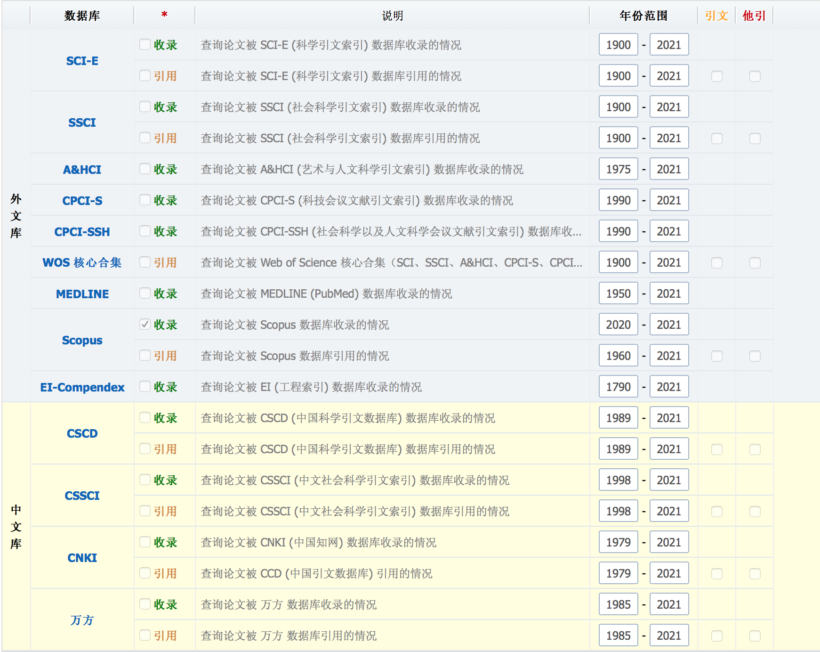Toggle 他引 checkbox in SSCI 引用 row
The image size is (820, 652).
755,139
